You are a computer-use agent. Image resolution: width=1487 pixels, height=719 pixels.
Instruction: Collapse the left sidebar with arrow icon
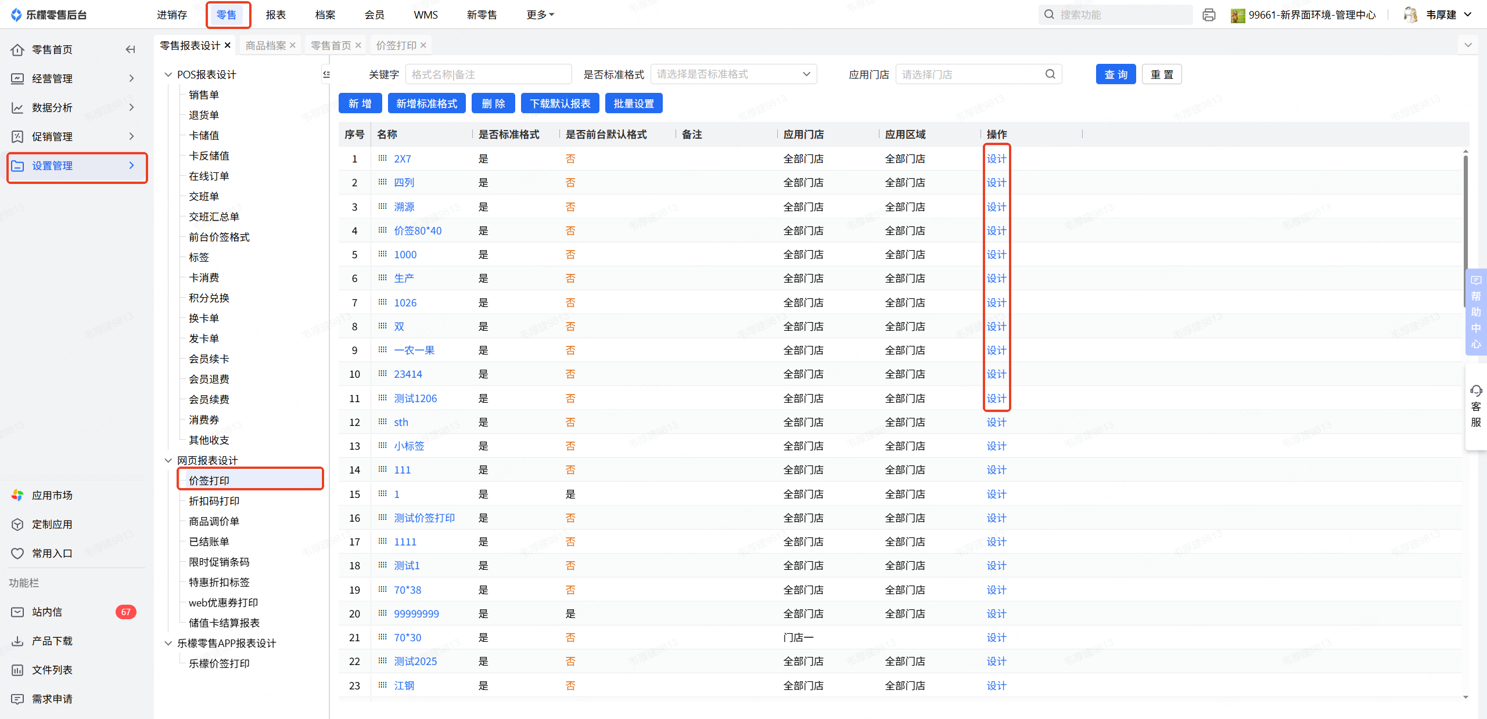tap(131, 49)
